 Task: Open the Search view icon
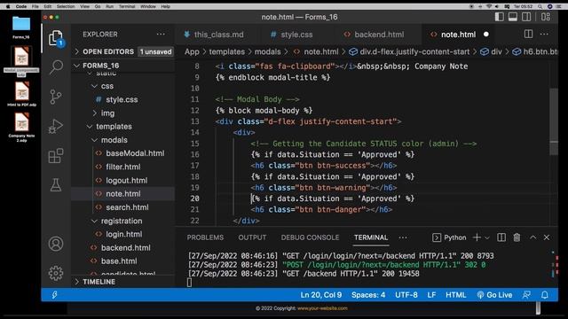[x=56, y=67]
